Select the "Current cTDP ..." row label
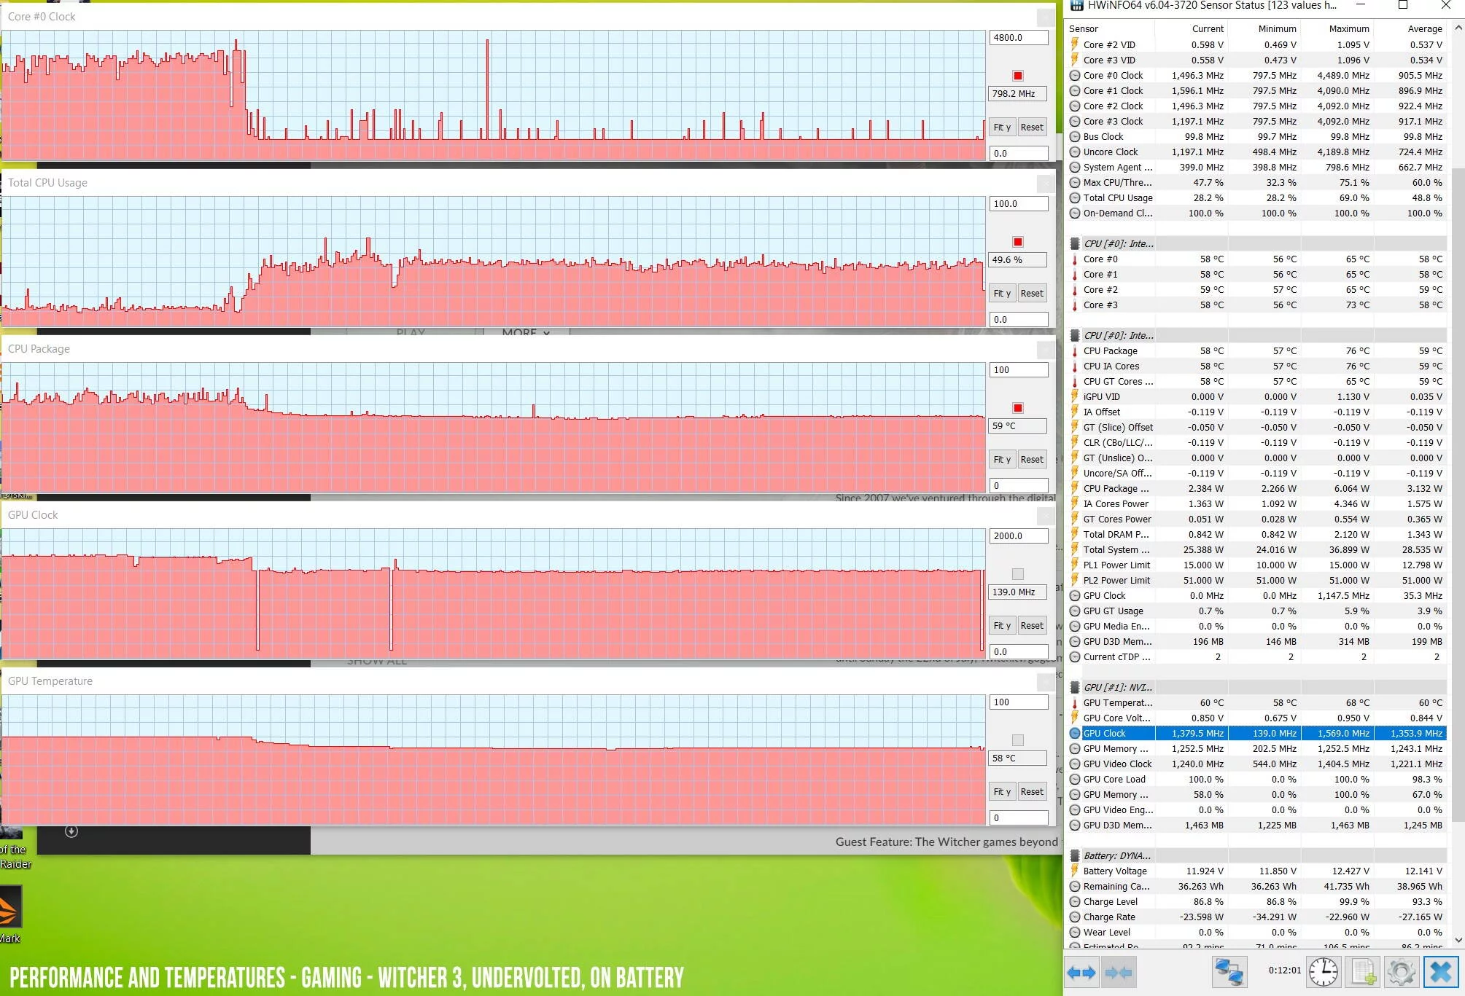The height and width of the screenshot is (996, 1465). [x=1116, y=656]
